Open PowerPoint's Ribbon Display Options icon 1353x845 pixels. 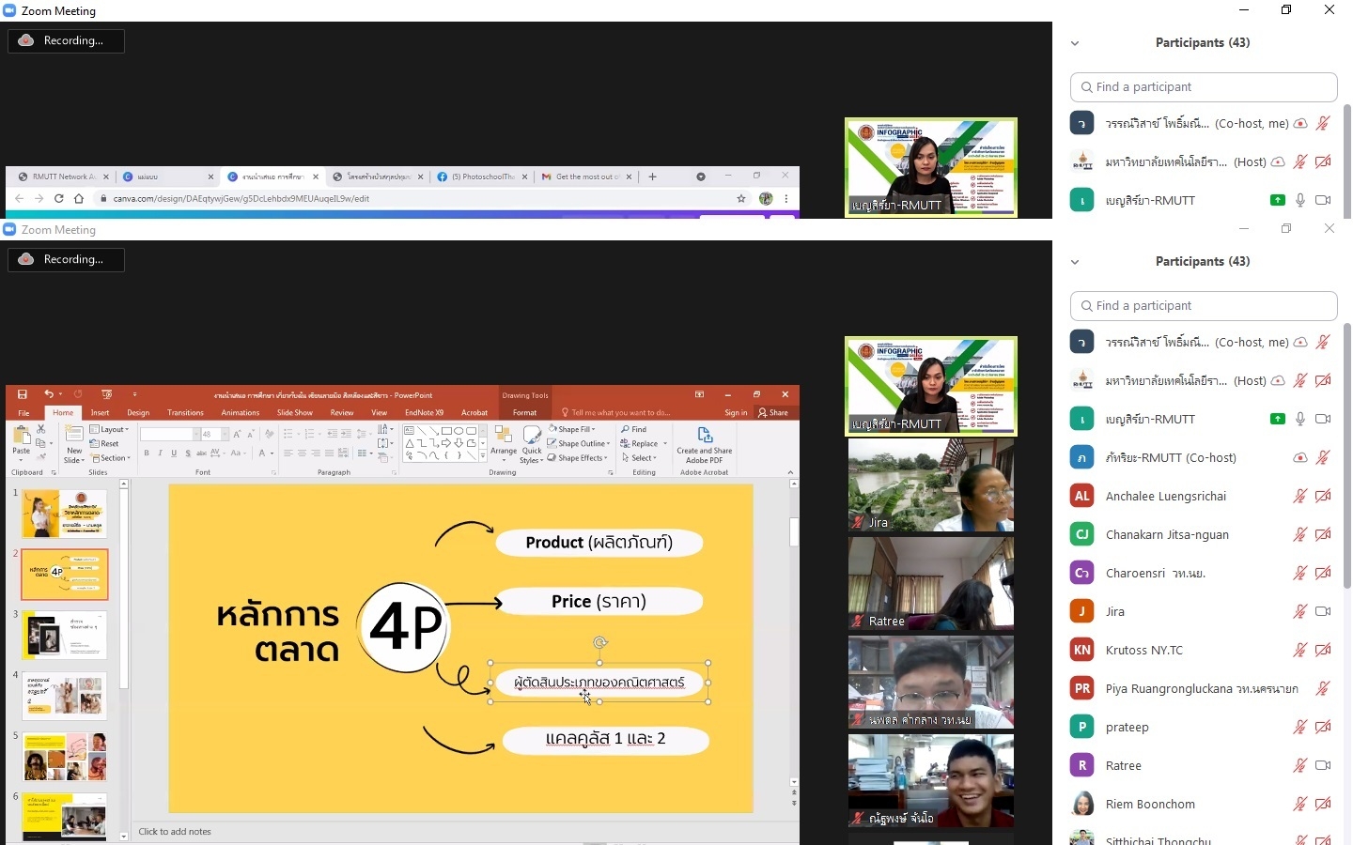point(699,394)
